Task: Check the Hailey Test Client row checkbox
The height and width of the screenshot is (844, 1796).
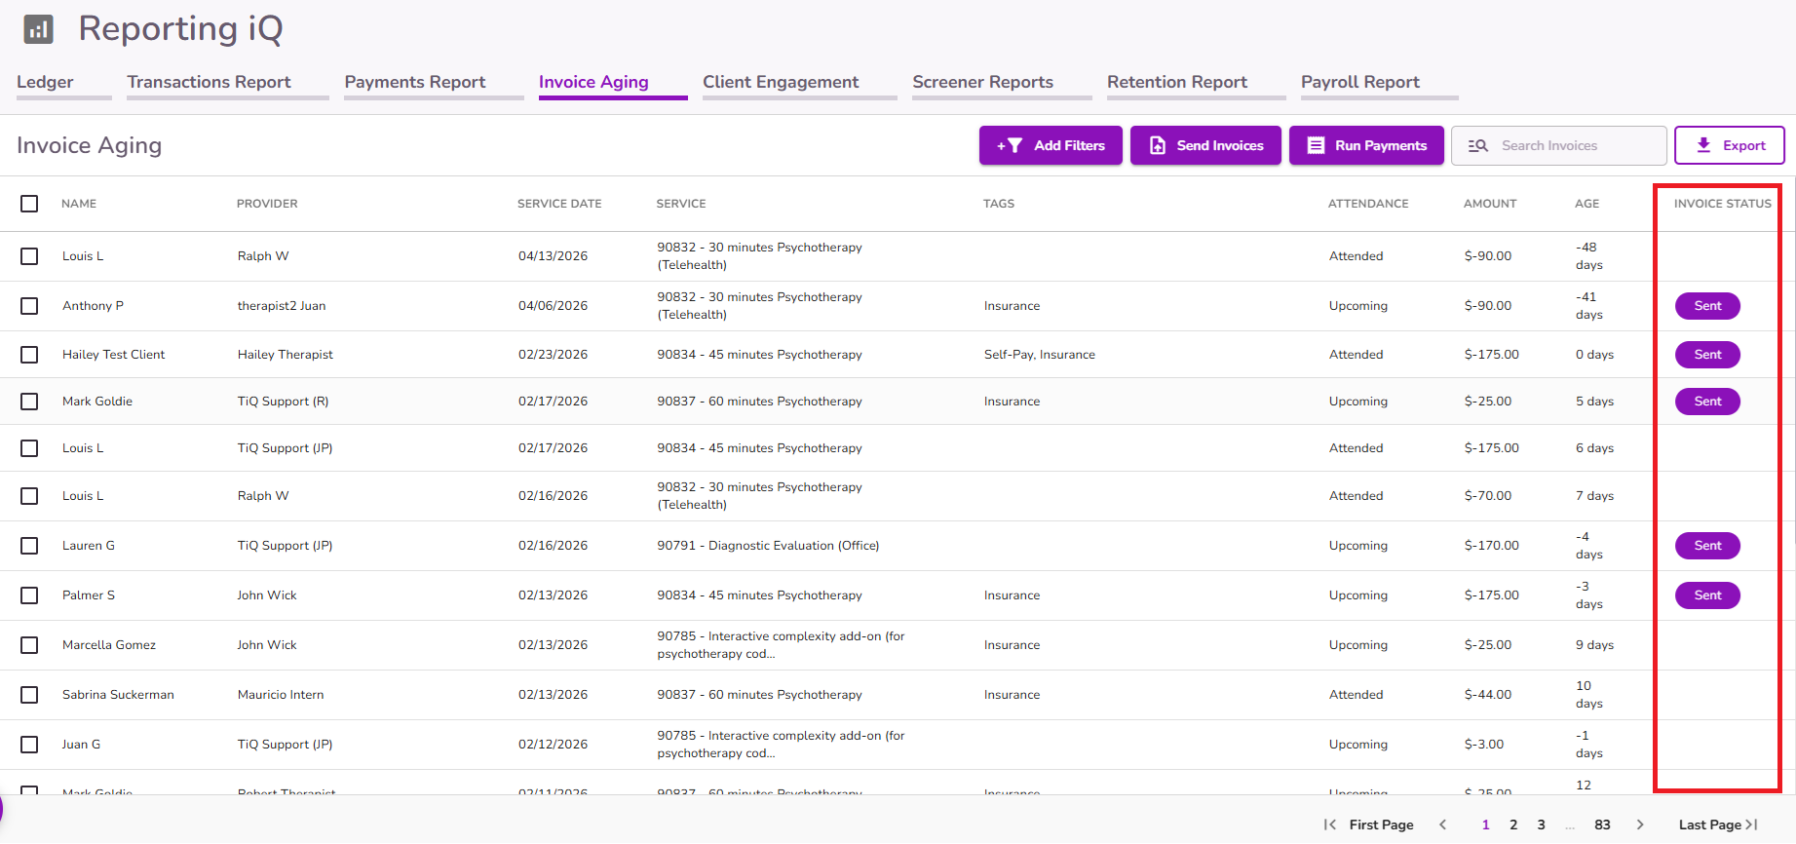Action: [29, 355]
